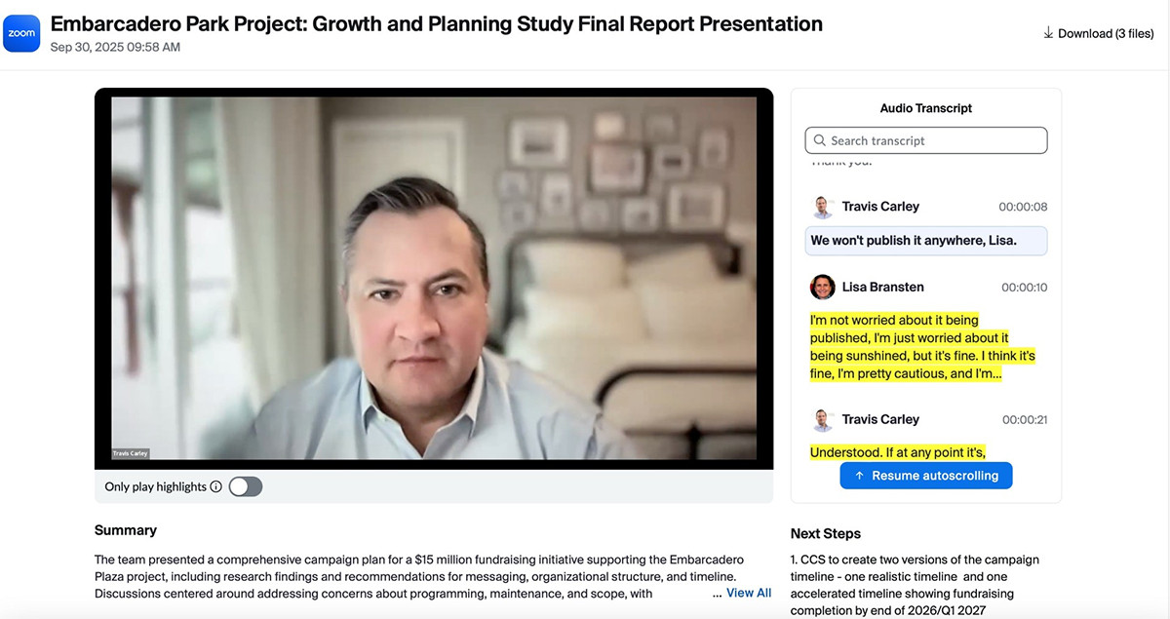Click info icon beside Only play highlights

[215, 486]
